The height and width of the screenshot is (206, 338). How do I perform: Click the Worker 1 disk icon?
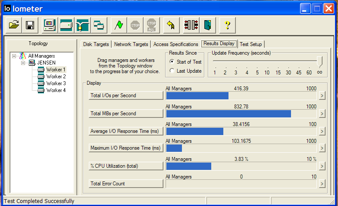coord(41,70)
